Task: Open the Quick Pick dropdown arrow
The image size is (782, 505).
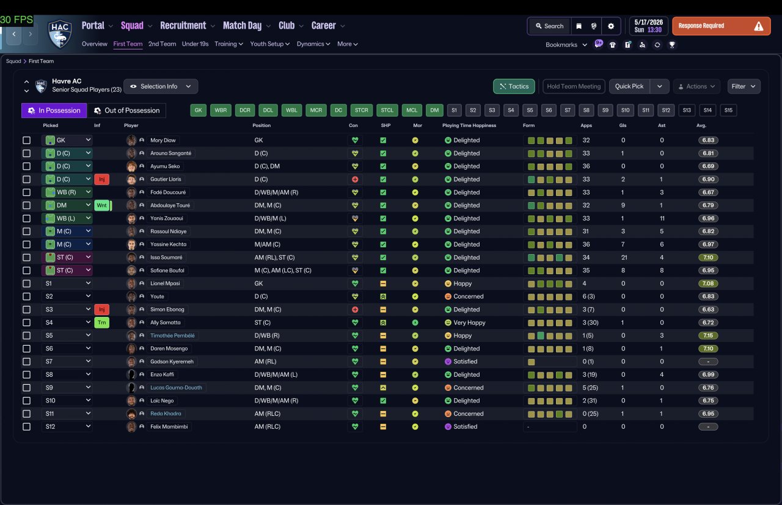Action: coord(659,86)
